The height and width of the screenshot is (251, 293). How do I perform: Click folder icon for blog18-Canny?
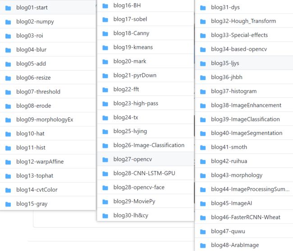[x=105, y=34]
